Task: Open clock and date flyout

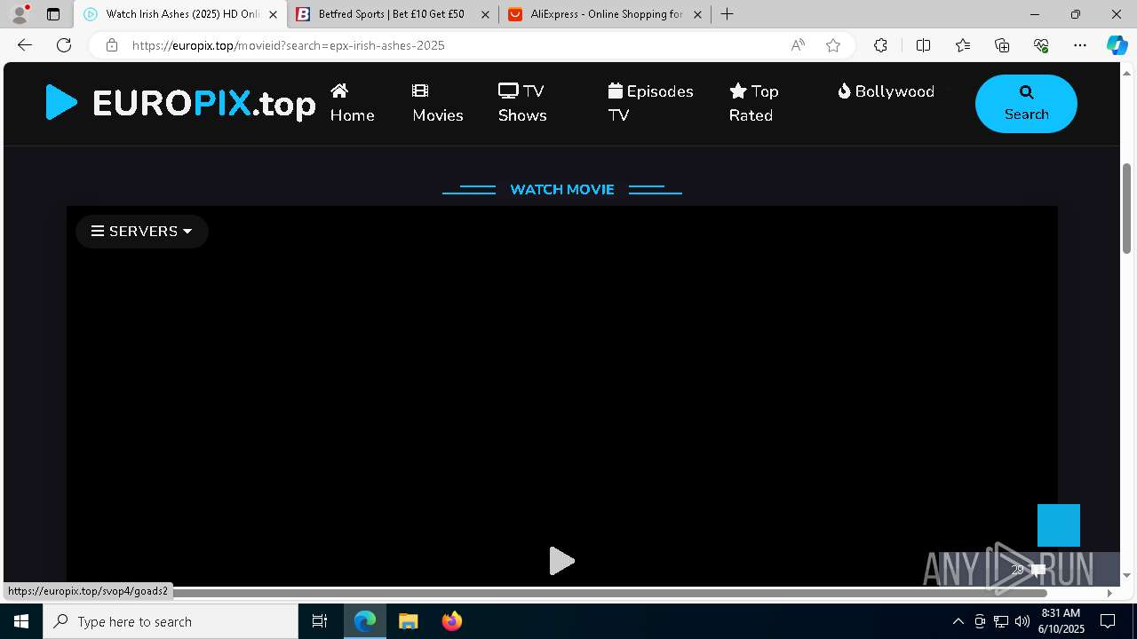Action: pyautogui.click(x=1061, y=621)
